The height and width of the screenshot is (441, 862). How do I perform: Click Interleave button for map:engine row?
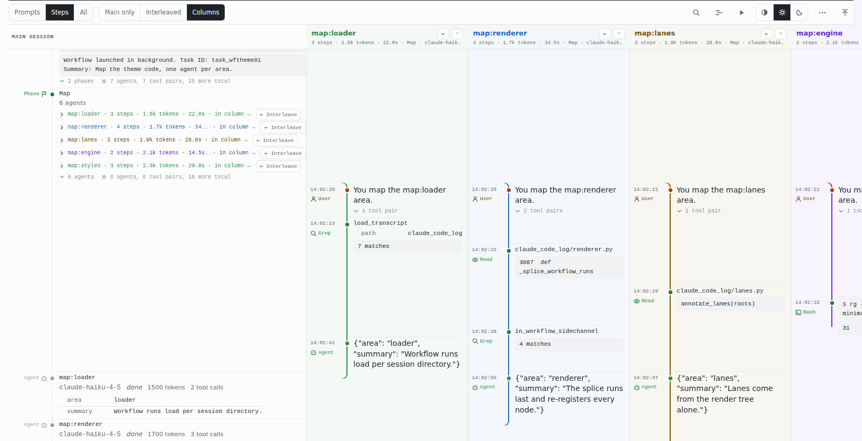(283, 153)
